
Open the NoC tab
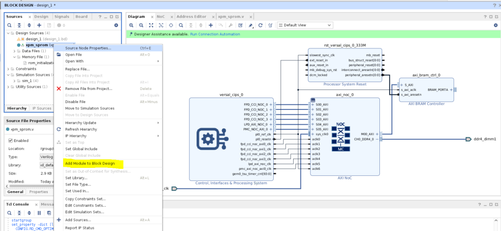click(161, 17)
